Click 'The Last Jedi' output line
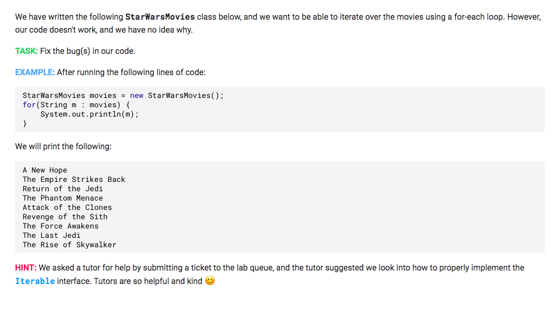 [x=52, y=235]
